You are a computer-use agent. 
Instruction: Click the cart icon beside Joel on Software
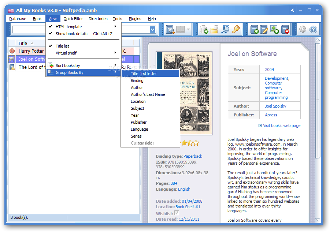pos(12,59)
